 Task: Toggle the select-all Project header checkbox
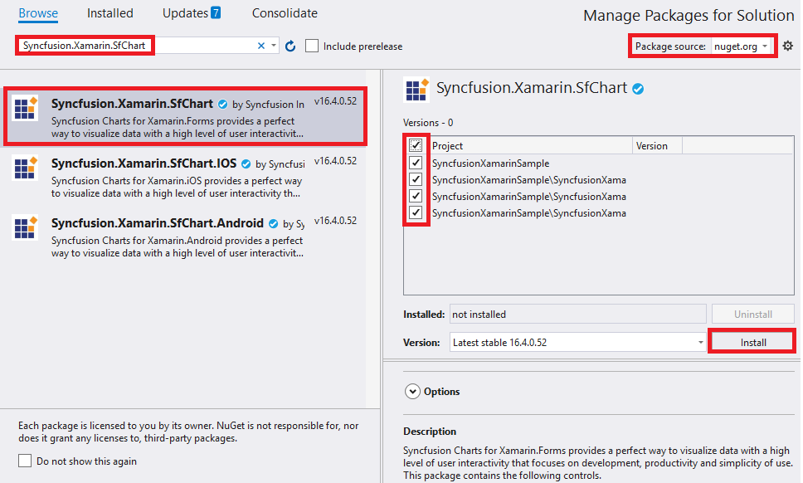416,146
